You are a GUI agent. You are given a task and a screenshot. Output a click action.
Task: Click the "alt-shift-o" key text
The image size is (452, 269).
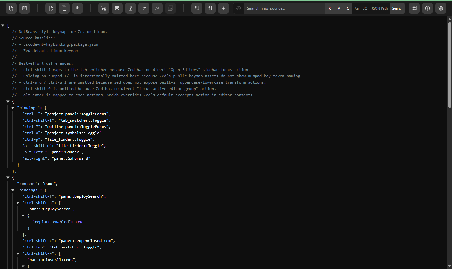point(37,146)
